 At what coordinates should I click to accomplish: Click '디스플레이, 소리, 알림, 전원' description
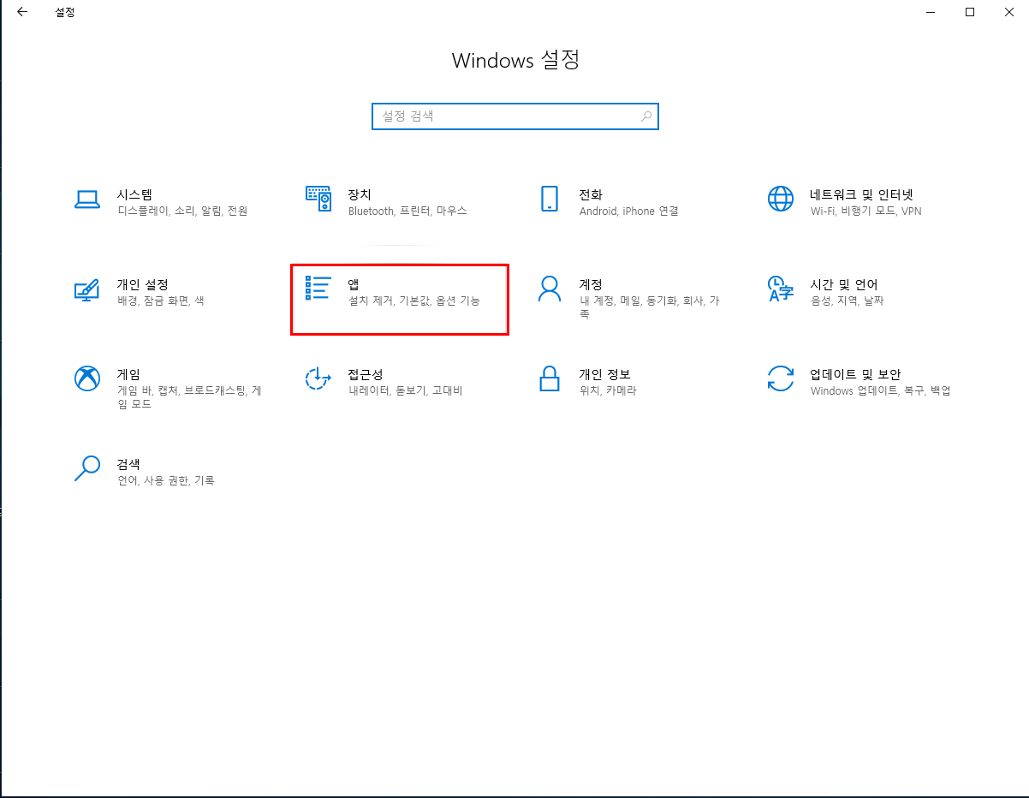[182, 211]
